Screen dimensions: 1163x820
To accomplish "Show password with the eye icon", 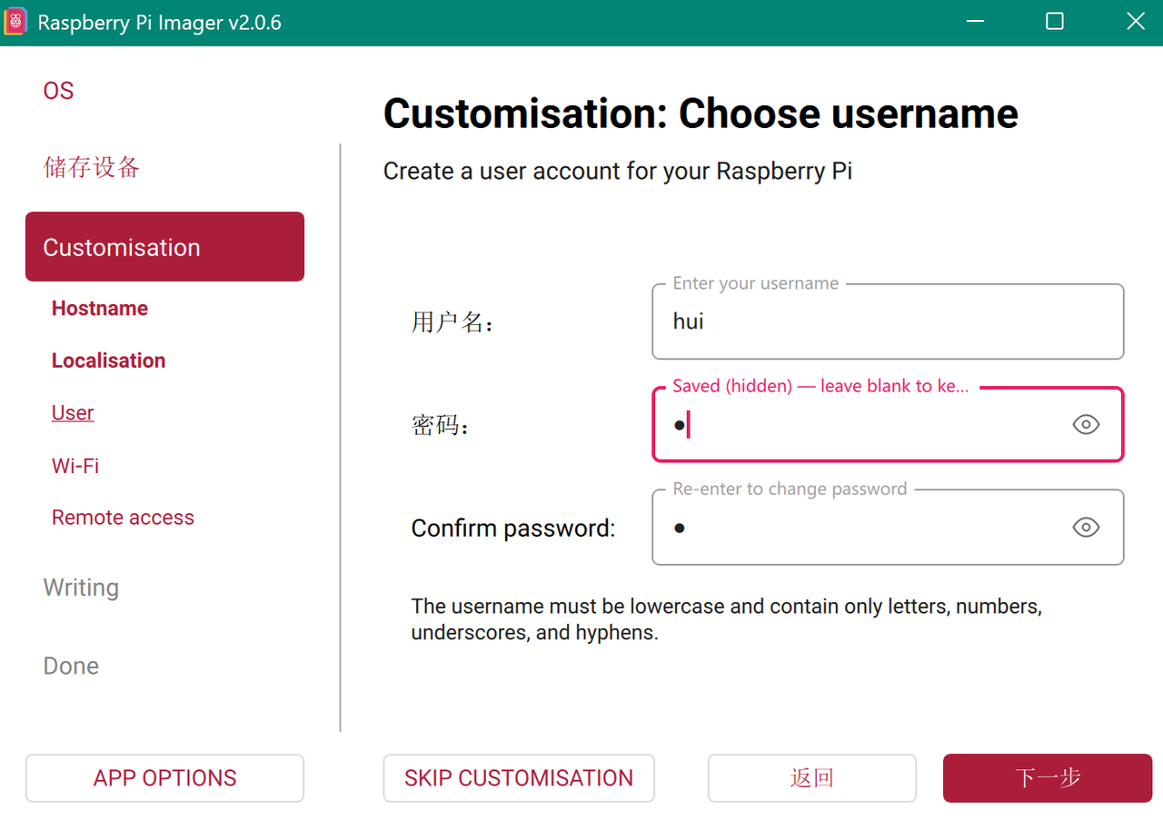I will (x=1086, y=424).
